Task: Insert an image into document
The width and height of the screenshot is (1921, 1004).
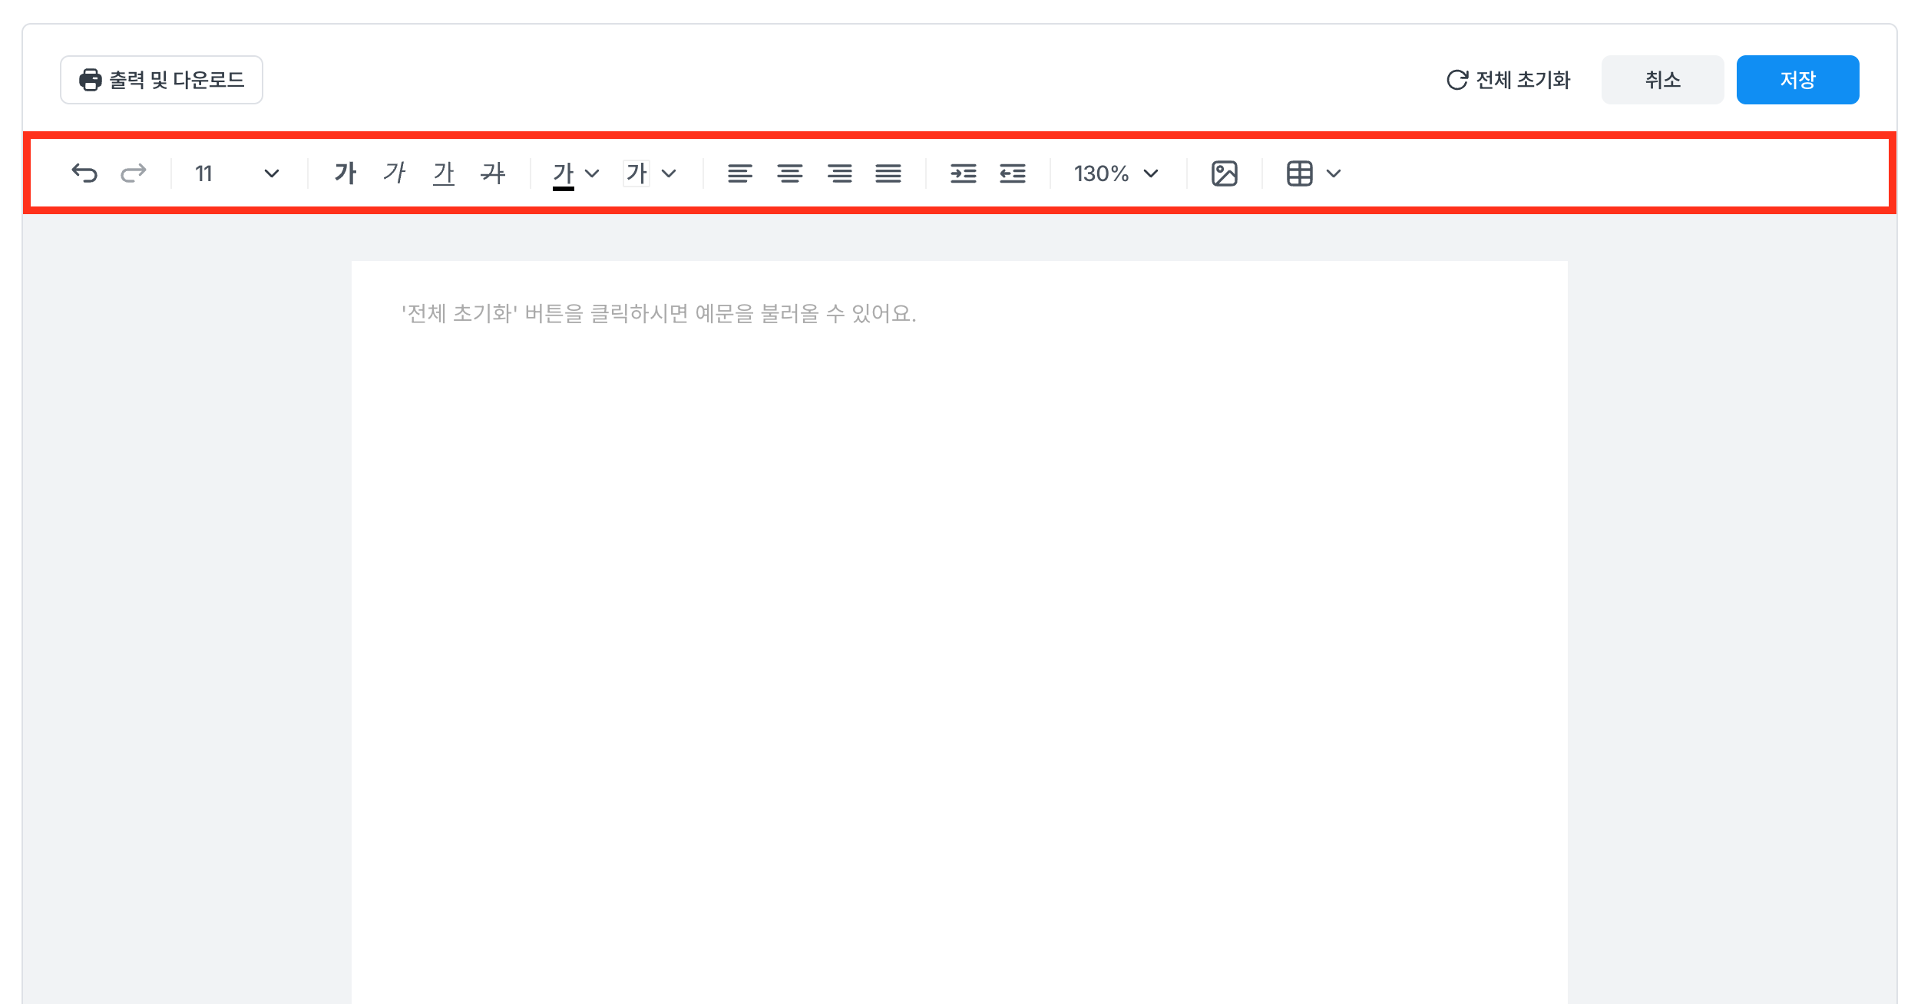Action: [x=1224, y=173]
